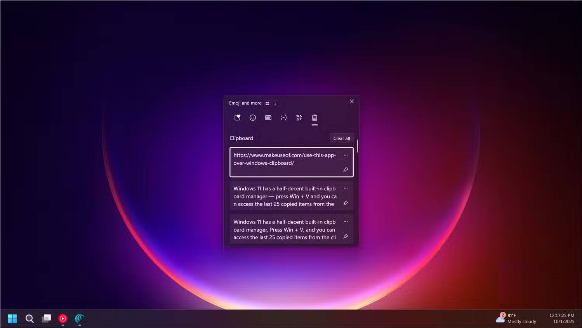Click the 'Clipboard' section heading

241,138
